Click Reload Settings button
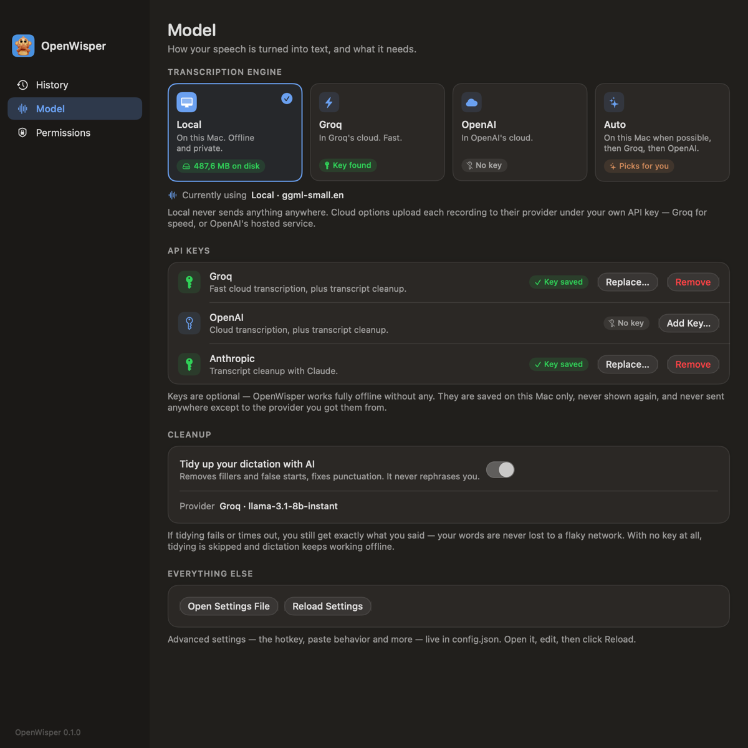Viewport: 748px width, 748px height. (328, 607)
